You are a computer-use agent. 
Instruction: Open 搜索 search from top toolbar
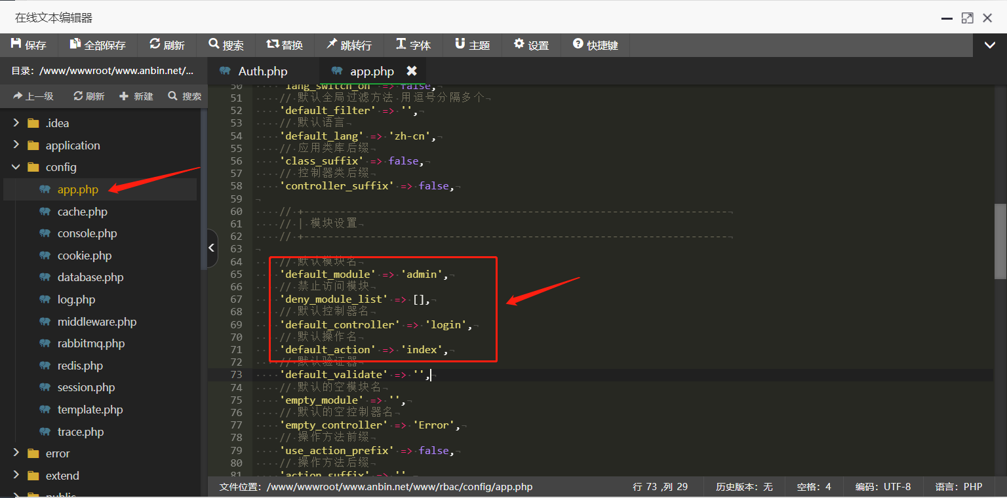(226, 45)
